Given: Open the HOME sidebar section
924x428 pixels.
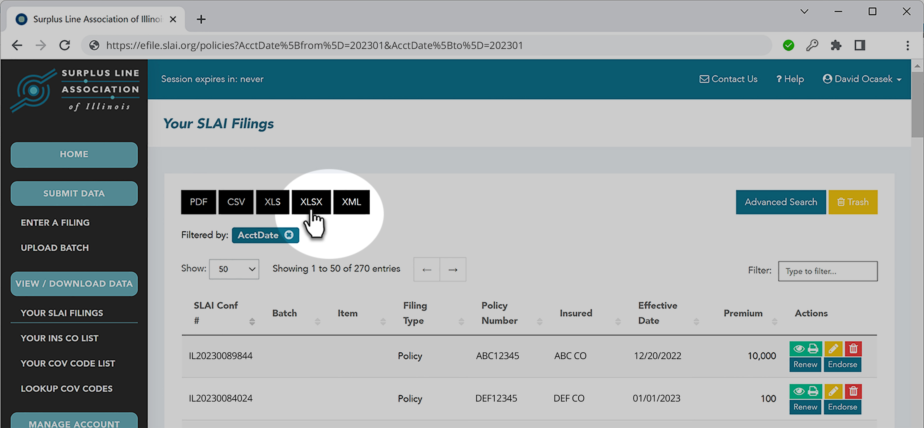Looking at the screenshot, I should (x=74, y=154).
